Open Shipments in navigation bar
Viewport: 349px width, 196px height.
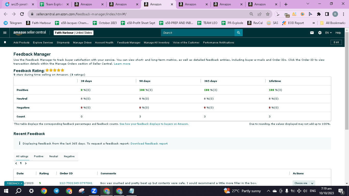tap(63, 42)
